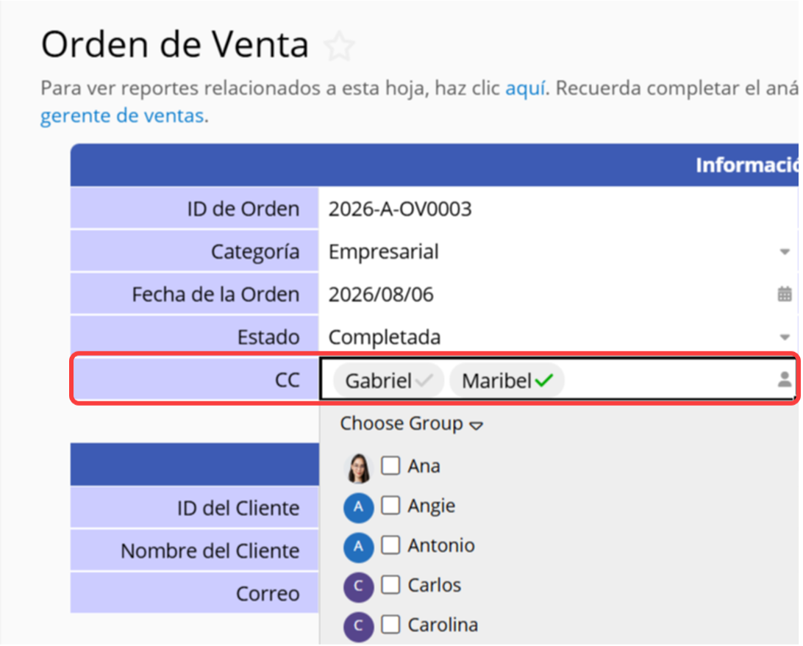Open the 'gerente de ventas' link

click(x=122, y=115)
